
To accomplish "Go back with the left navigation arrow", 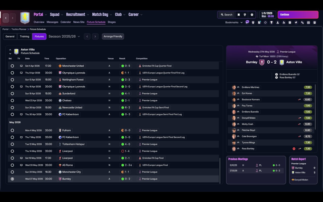I will point(6,18).
